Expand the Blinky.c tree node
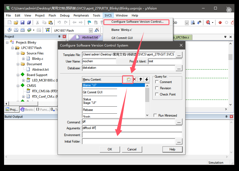Image resolution: width=239 pixels, height=171 pixels. [23, 59]
